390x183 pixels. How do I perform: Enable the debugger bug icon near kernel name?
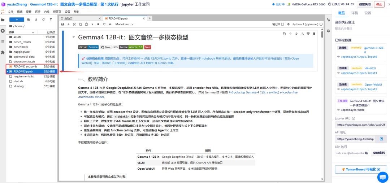289,25
